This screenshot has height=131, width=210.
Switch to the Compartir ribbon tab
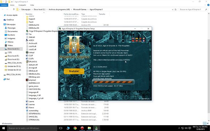[x=22, y=5]
